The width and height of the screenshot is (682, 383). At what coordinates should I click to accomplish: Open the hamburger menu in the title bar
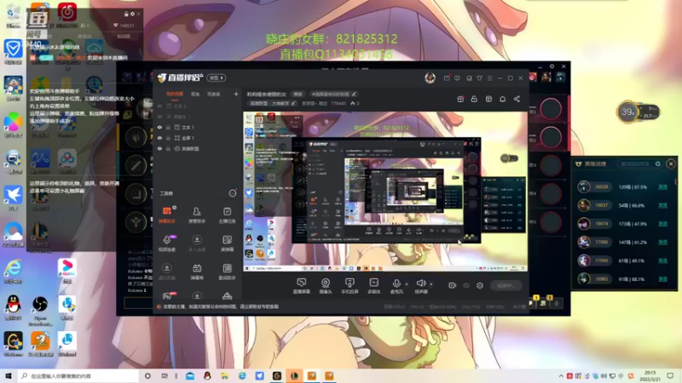click(489, 78)
